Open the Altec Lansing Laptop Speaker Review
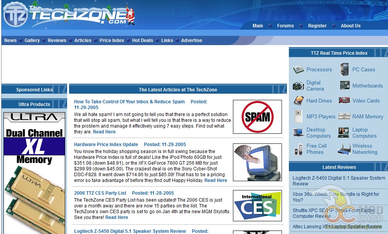Viewport: 388px width, 234px height. (x=337, y=227)
